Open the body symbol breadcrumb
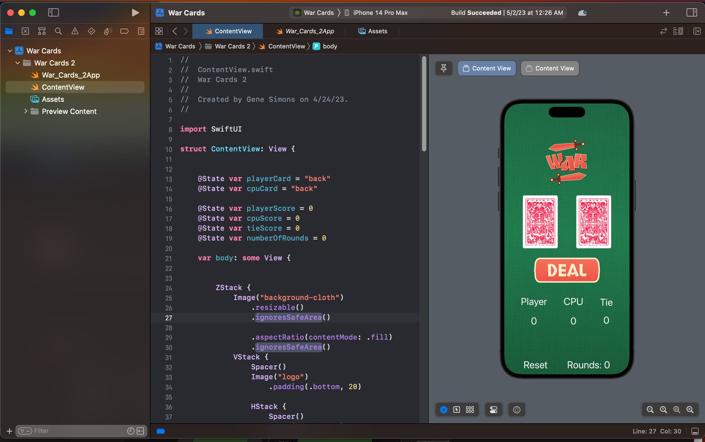 tap(325, 46)
